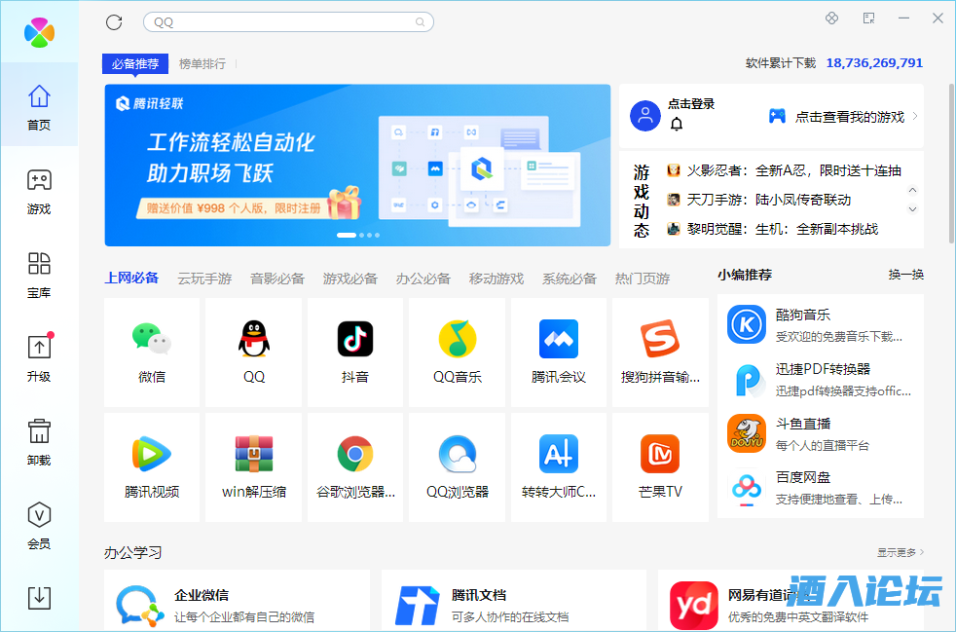Open 黎明觉醒 game news item

click(772, 230)
